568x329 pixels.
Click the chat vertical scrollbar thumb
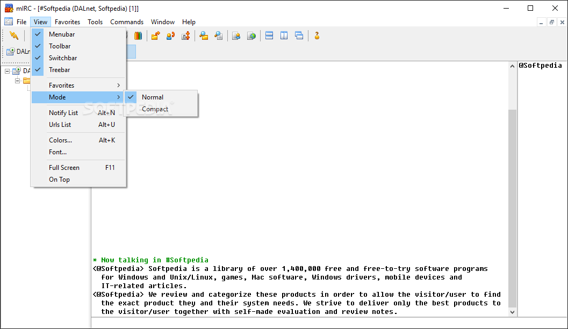coord(512,209)
